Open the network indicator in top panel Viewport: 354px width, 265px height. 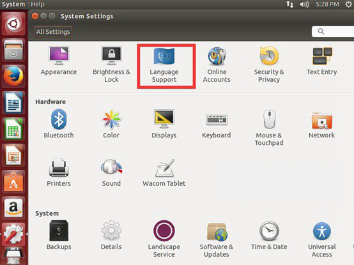point(290,4)
